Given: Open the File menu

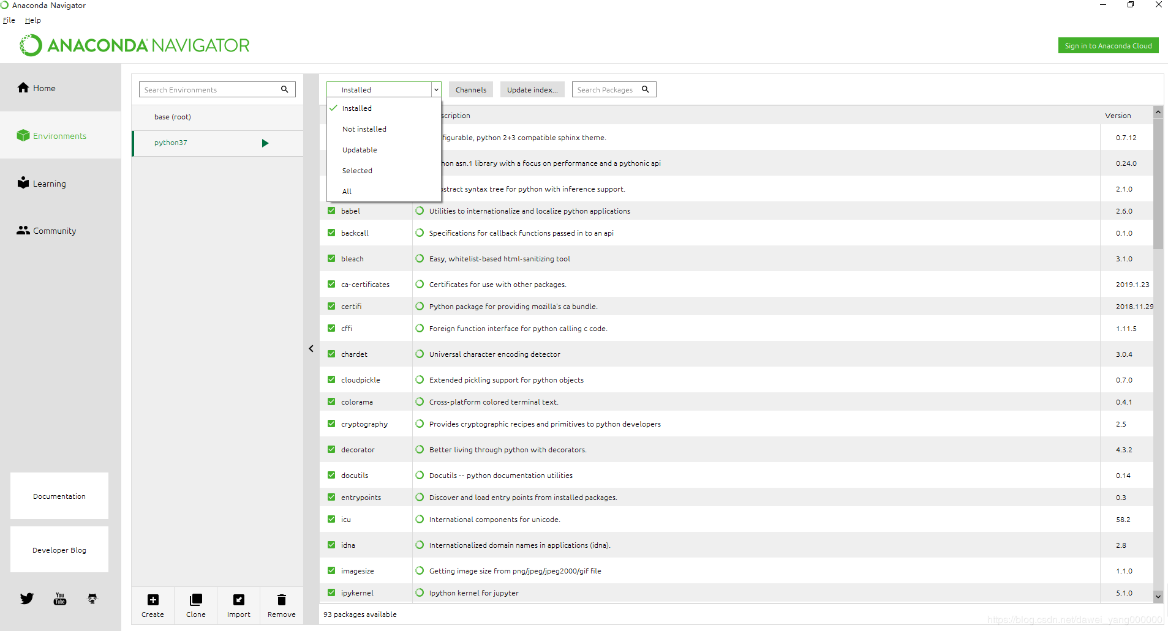Looking at the screenshot, I should tap(9, 20).
